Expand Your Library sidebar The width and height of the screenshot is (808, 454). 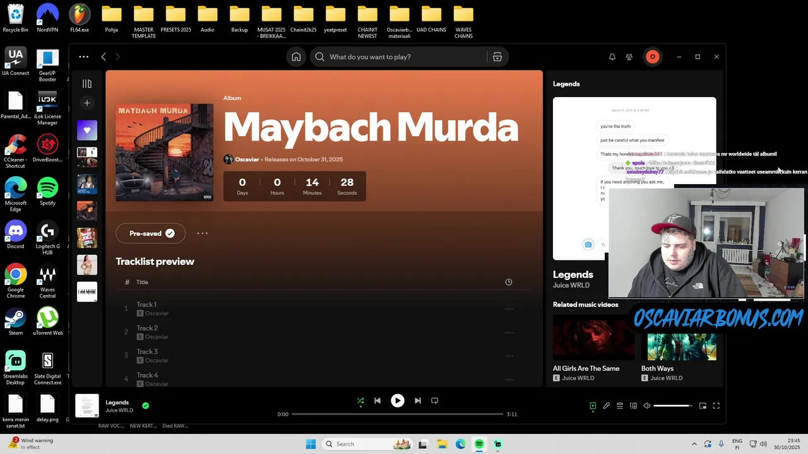pyautogui.click(x=87, y=83)
